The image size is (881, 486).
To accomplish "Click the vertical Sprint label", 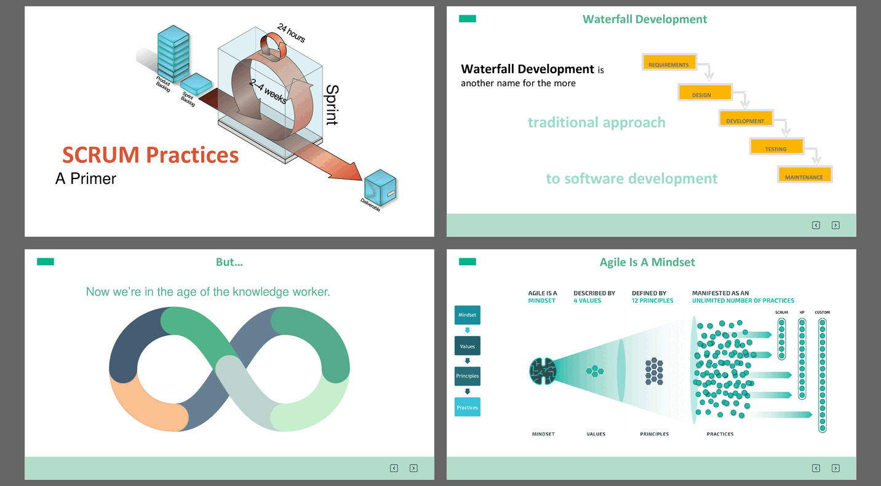I will [332, 105].
